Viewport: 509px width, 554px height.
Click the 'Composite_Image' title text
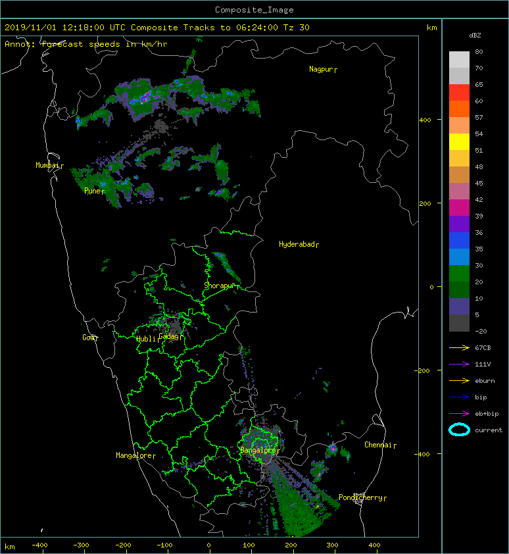(254, 10)
